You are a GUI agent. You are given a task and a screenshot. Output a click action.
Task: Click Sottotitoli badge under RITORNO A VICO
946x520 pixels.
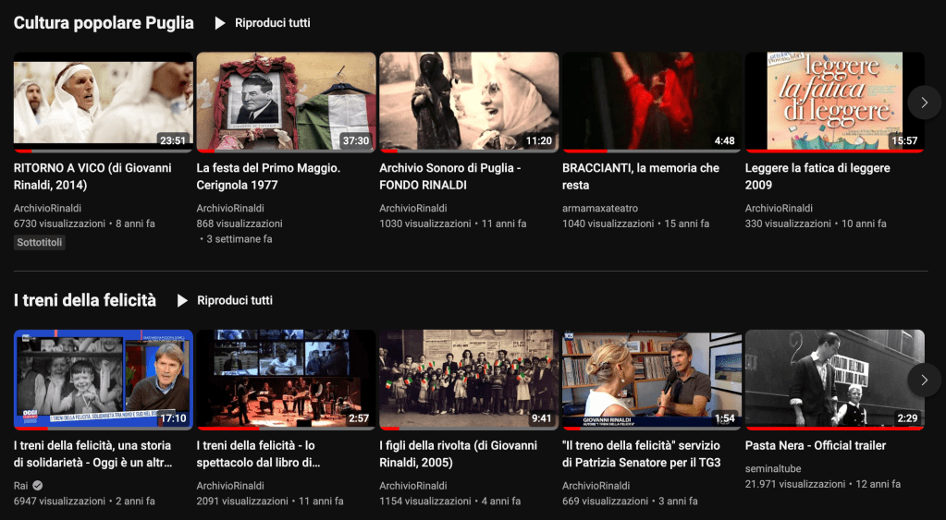40,243
